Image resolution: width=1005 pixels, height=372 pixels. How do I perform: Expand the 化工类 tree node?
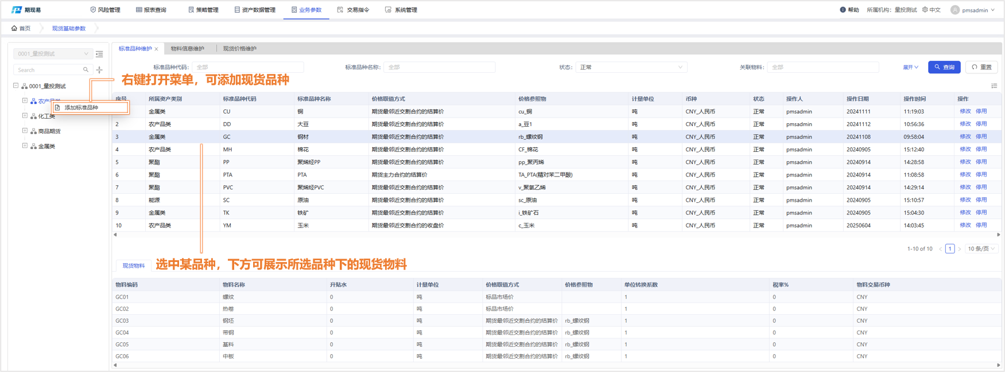(25, 116)
